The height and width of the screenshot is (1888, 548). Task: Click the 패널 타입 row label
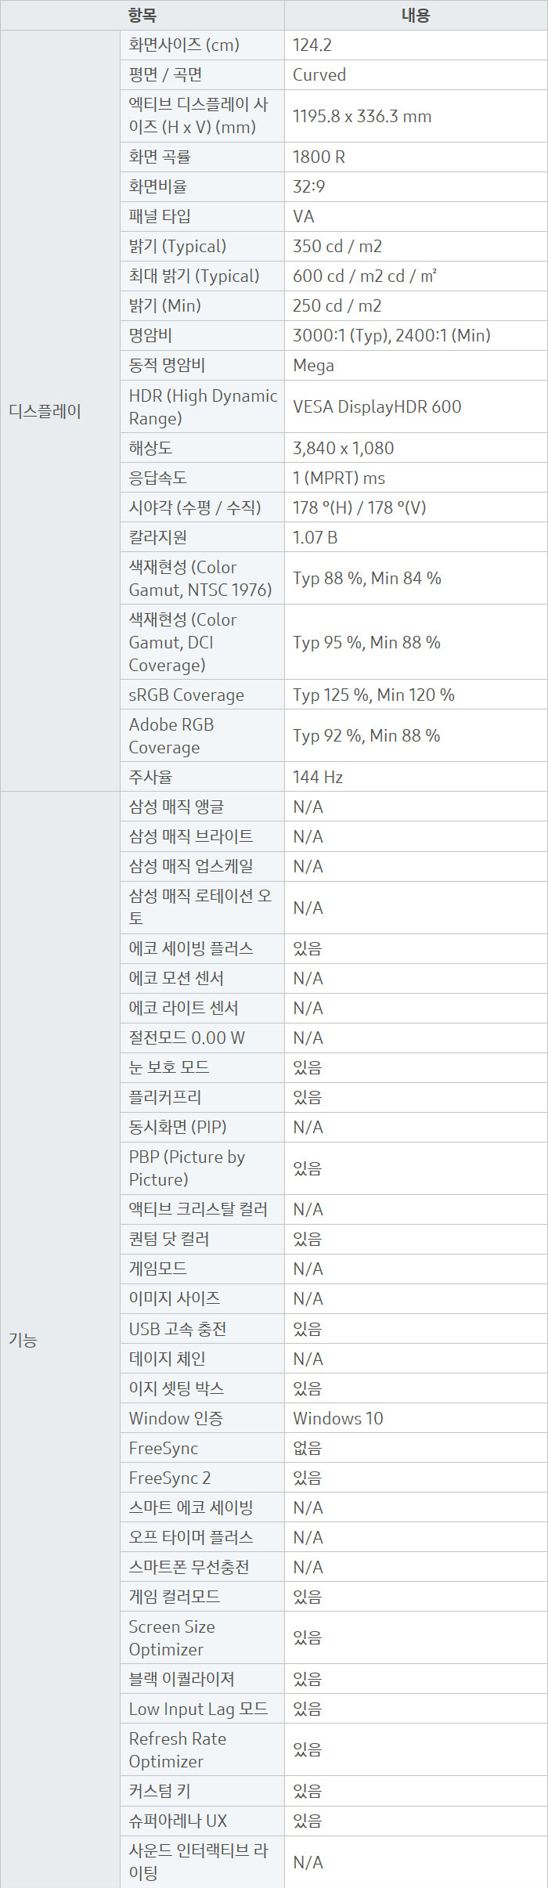pos(160,216)
